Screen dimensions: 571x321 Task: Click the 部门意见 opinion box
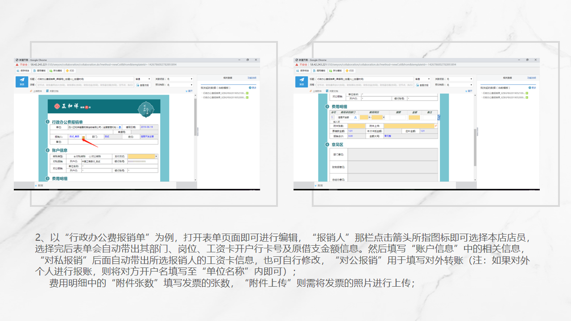click(x=393, y=155)
